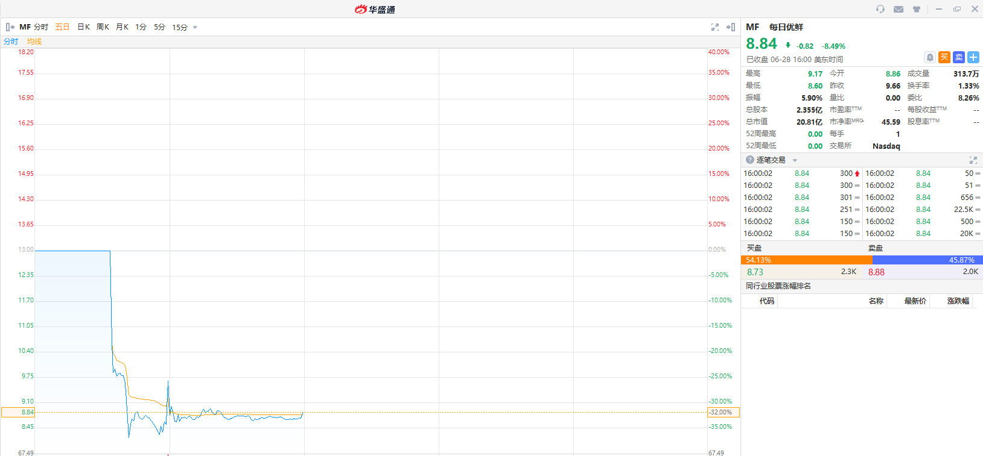Toggle the 均线 average line indicator
Image resolution: width=983 pixels, height=456 pixels.
pyautogui.click(x=34, y=42)
